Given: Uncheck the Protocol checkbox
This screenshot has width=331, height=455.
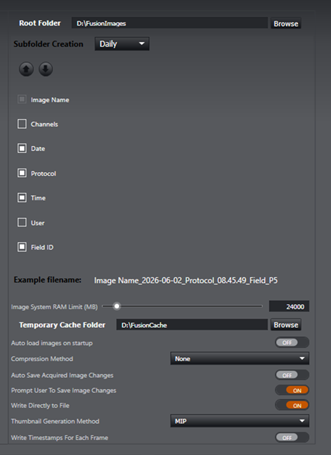Looking at the screenshot, I should point(22,173).
